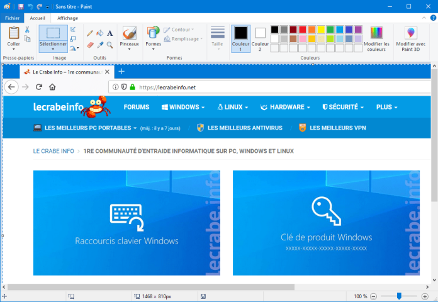The width and height of the screenshot is (438, 302).
Task: Click the Formes shapes icon
Action: (153, 33)
